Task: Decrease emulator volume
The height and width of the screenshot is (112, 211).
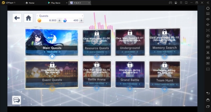Action: click(x=208, y=25)
